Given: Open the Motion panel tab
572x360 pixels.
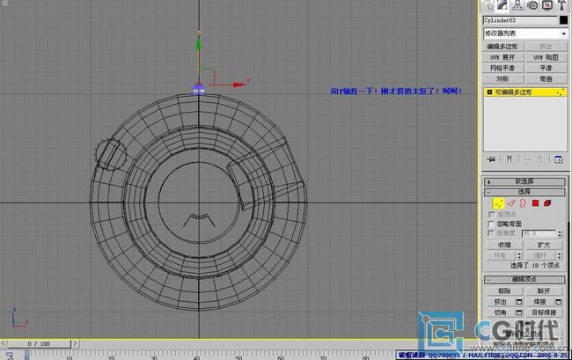Looking at the screenshot, I should [x=532, y=5].
